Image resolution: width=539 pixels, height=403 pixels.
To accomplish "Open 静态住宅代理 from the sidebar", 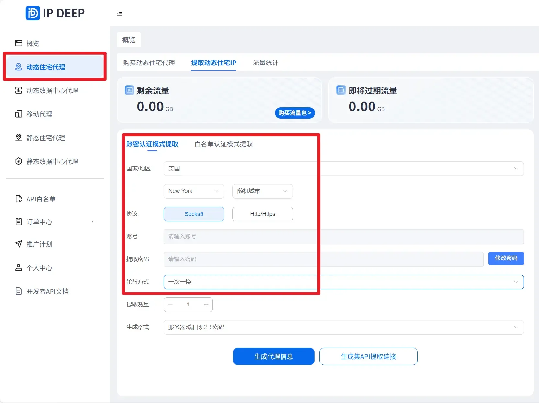I will (x=46, y=138).
